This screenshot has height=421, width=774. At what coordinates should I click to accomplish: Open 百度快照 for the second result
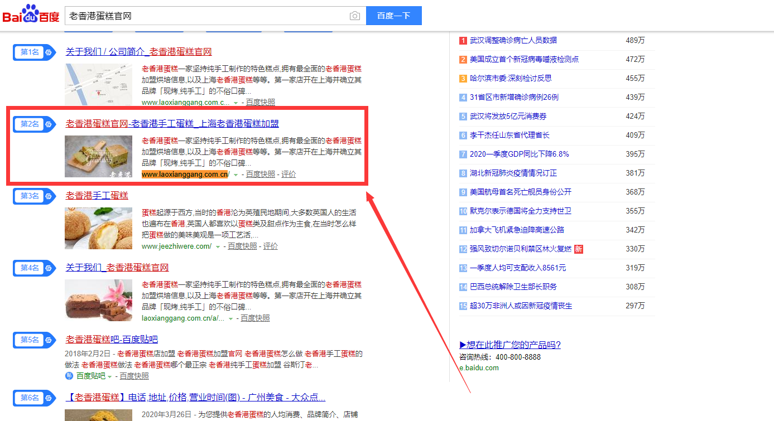261,175
